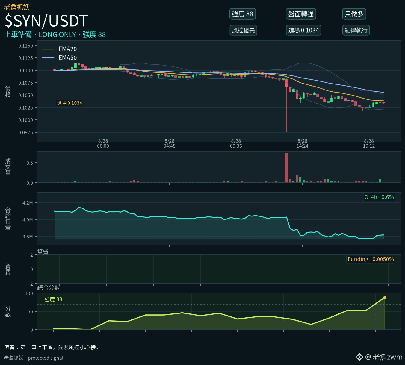
Task: Click the 8/28 04:48 time axis label
Action: click(170, 143)
